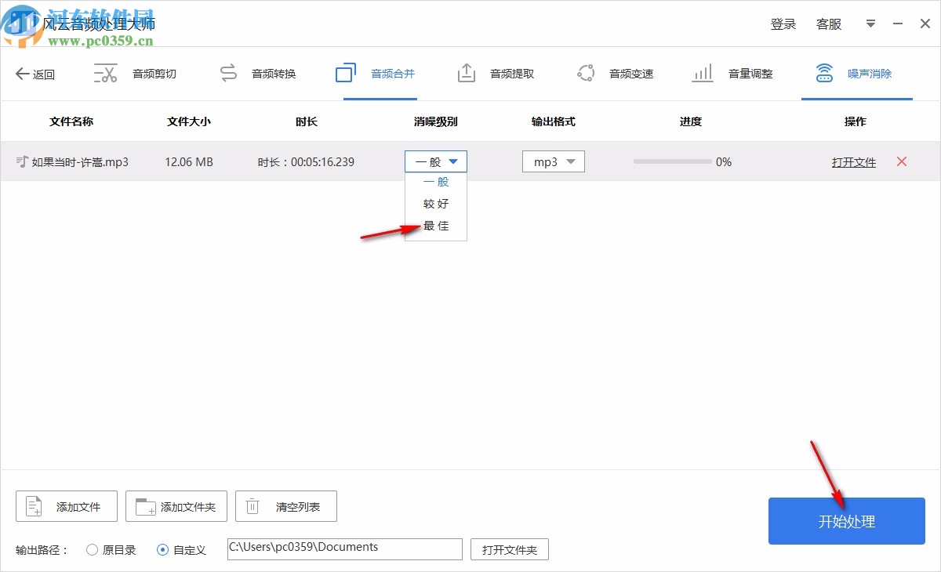
Task: Click the back arrow 返回 icon
Action: [21, 73]
